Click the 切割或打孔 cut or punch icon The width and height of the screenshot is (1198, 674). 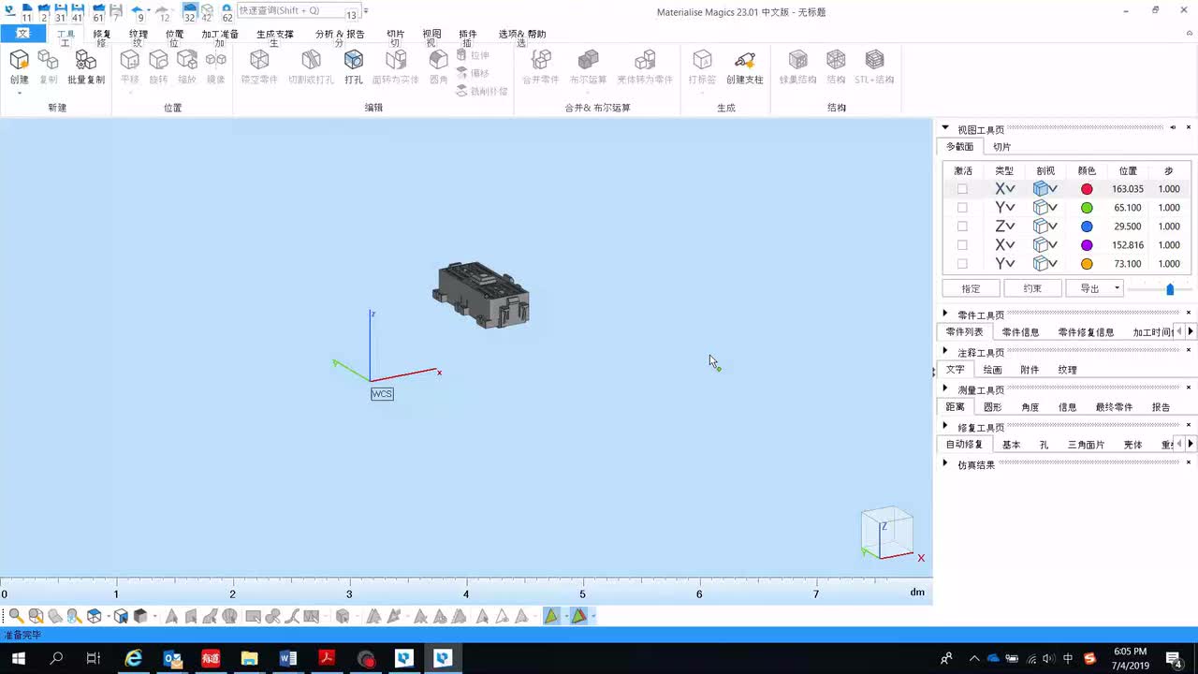(311, 61)
